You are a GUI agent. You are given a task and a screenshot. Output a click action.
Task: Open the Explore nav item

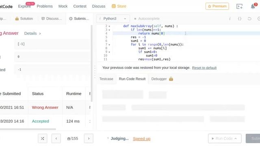[x=24, y=6]
